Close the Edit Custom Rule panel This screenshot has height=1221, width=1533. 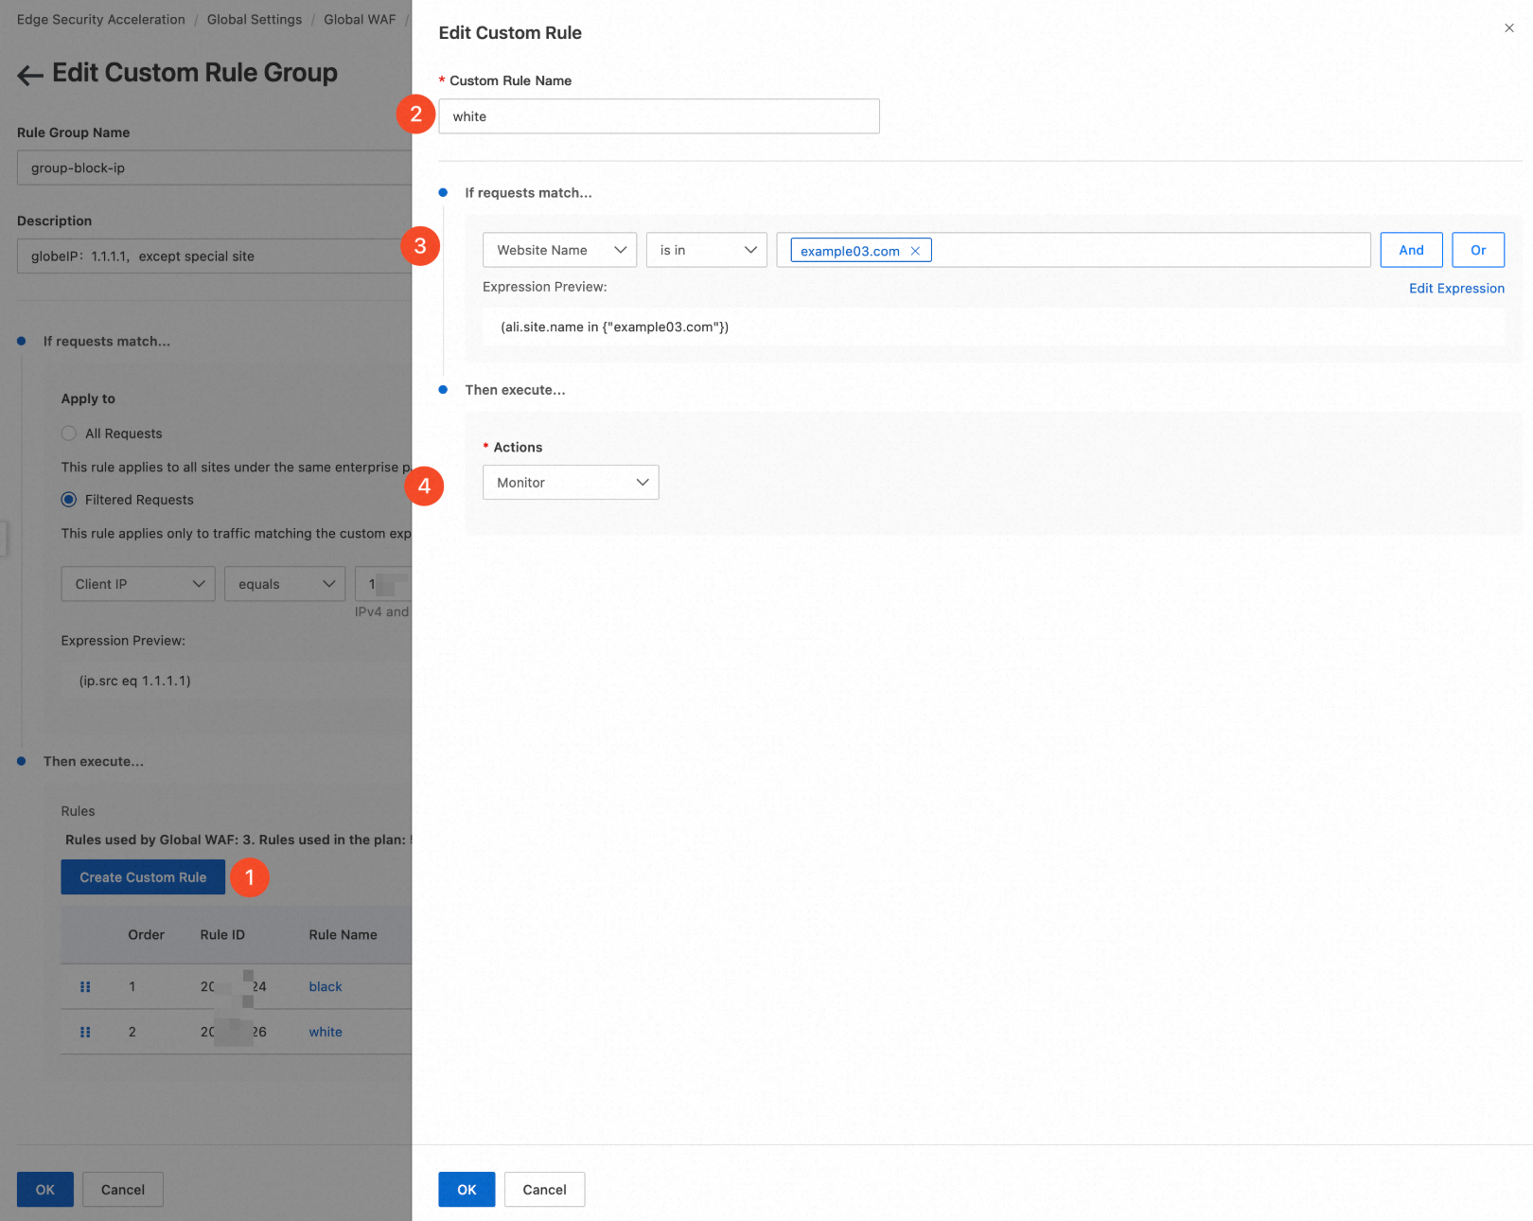(1508, 28)
